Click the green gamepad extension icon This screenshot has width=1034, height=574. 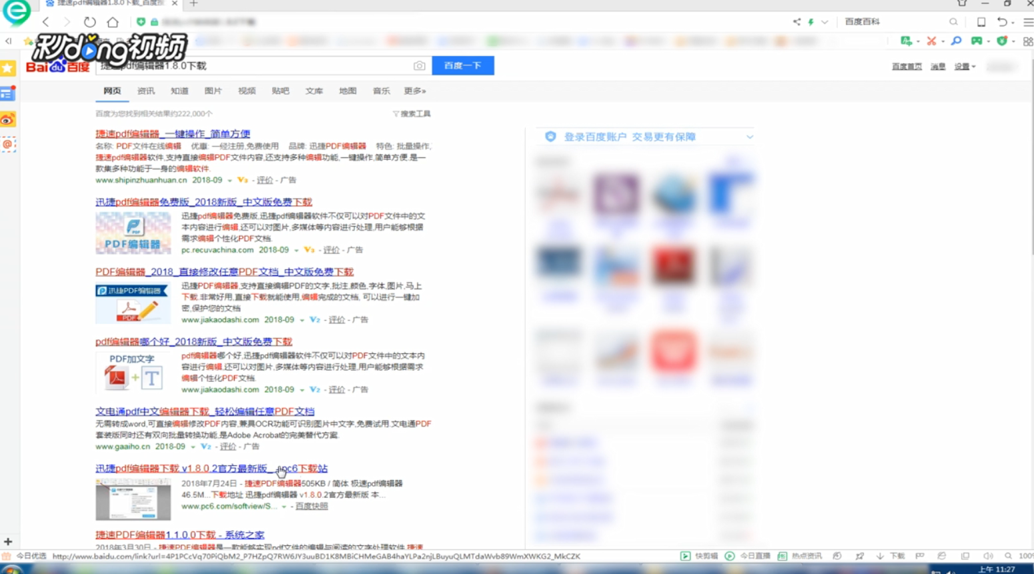[977, 41]
